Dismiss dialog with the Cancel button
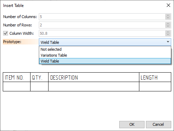Screen dimensions: 174x131 pyautogui.click(x=158, y=124)
